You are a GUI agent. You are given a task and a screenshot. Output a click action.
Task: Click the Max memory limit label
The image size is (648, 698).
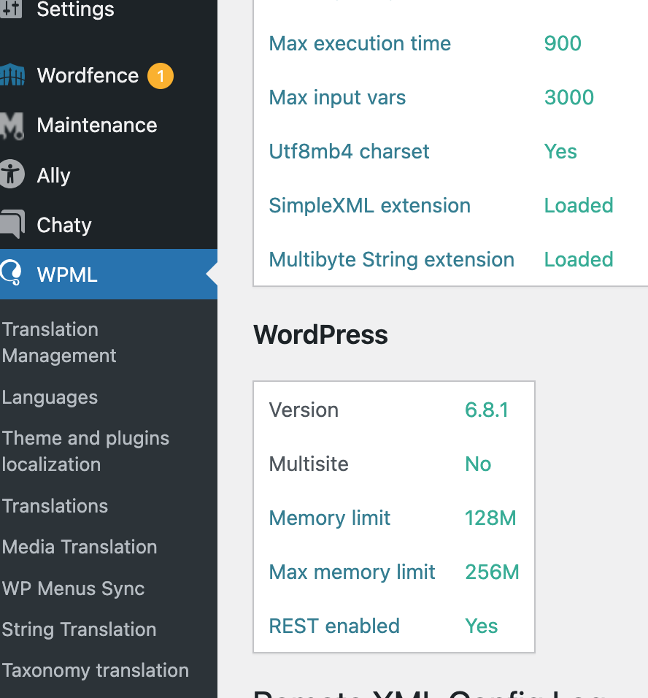(x=352, y=572)
